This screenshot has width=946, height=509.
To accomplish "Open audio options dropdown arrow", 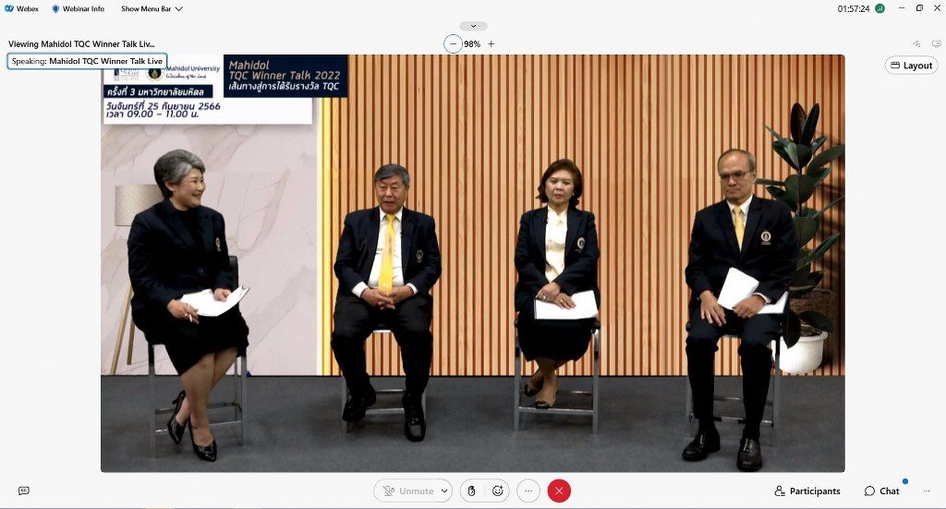I will pos(444,491).
